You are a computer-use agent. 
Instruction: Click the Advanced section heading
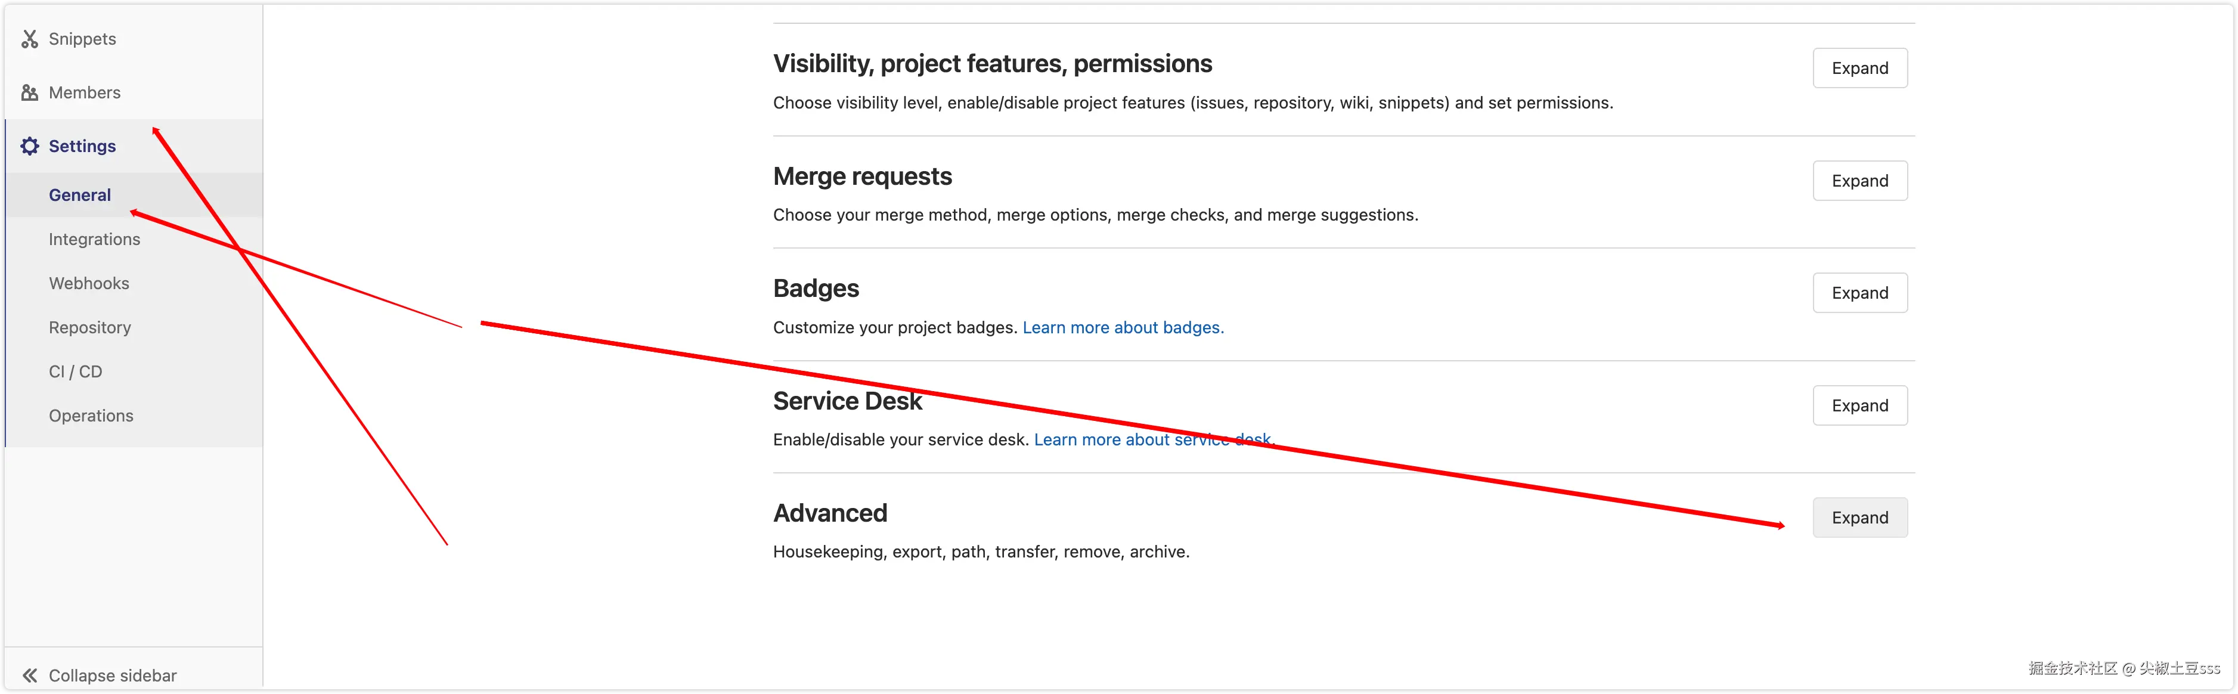(830, 513)
